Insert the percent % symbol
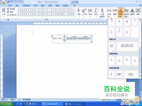 coord(62,14)
